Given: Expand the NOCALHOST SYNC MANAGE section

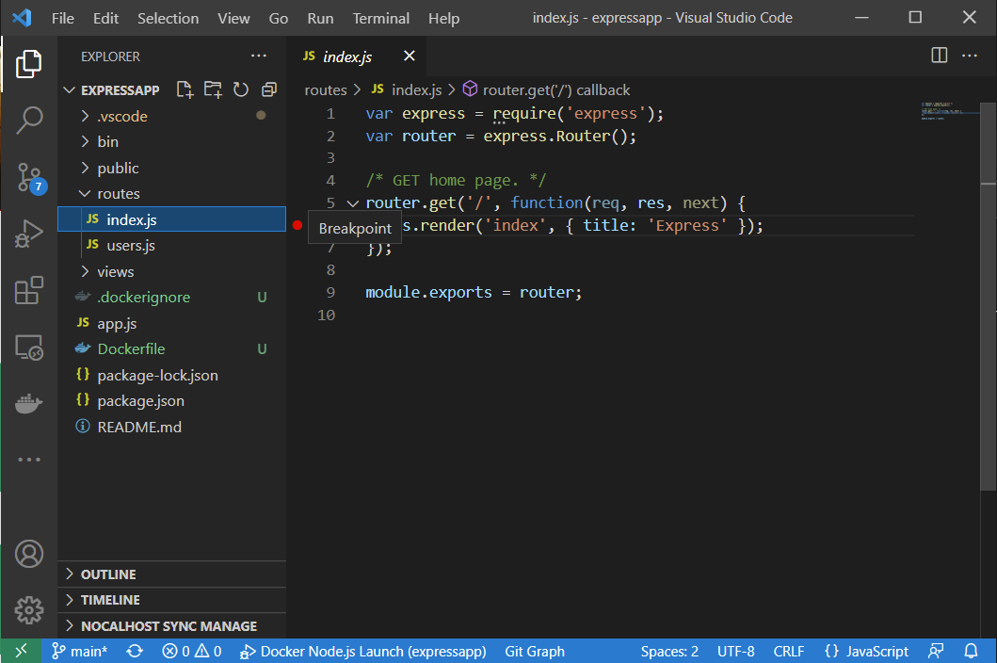Looking at the screenshot, I should click(171, 626).
